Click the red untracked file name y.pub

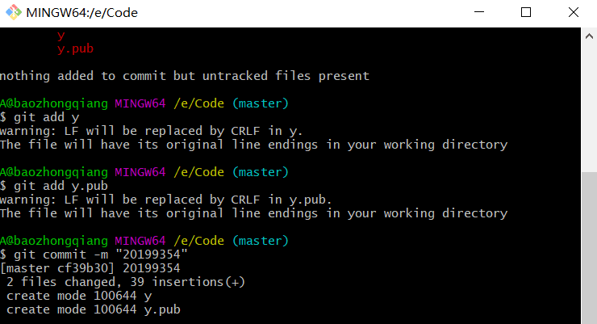pyautogui.click(x=77, y=49)
